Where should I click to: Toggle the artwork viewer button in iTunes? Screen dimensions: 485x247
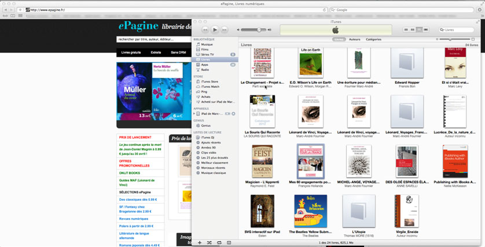click(229, 243)
